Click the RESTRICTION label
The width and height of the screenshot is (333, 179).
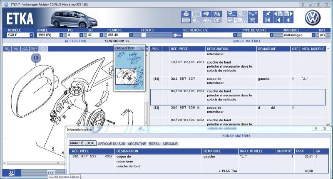76,41
